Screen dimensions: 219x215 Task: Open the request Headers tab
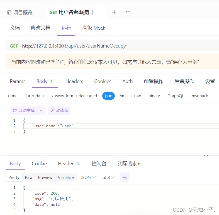74,81
